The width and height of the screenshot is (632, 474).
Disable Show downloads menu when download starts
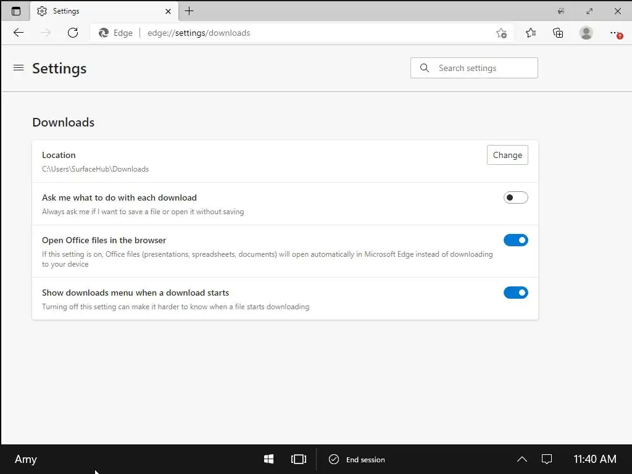(515, 293)
